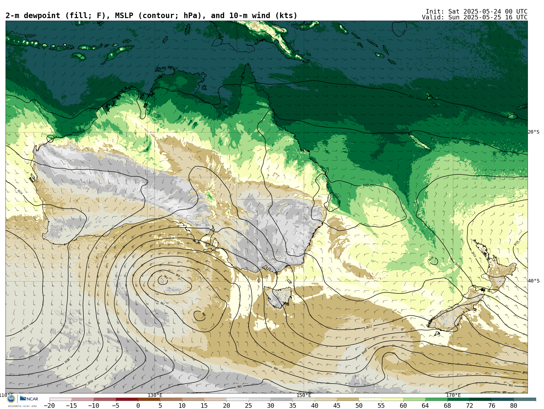This screenshot has width=544, height=409.
Task: Pick the khaki swatch between 45 and 50
Action: tap(348, 399)
